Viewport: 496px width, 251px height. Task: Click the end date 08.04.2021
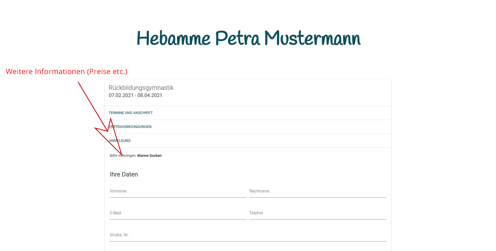[x=150, y=95]
